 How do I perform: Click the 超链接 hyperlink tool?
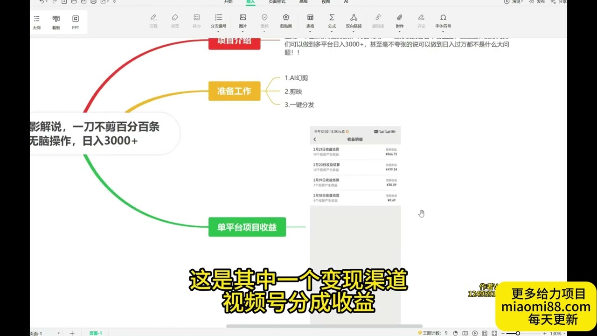pos(378,21)
